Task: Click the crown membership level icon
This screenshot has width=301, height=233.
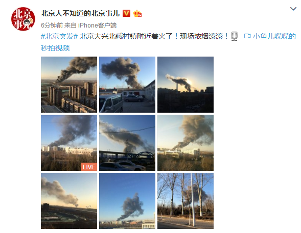Action: tap(137, 14)
